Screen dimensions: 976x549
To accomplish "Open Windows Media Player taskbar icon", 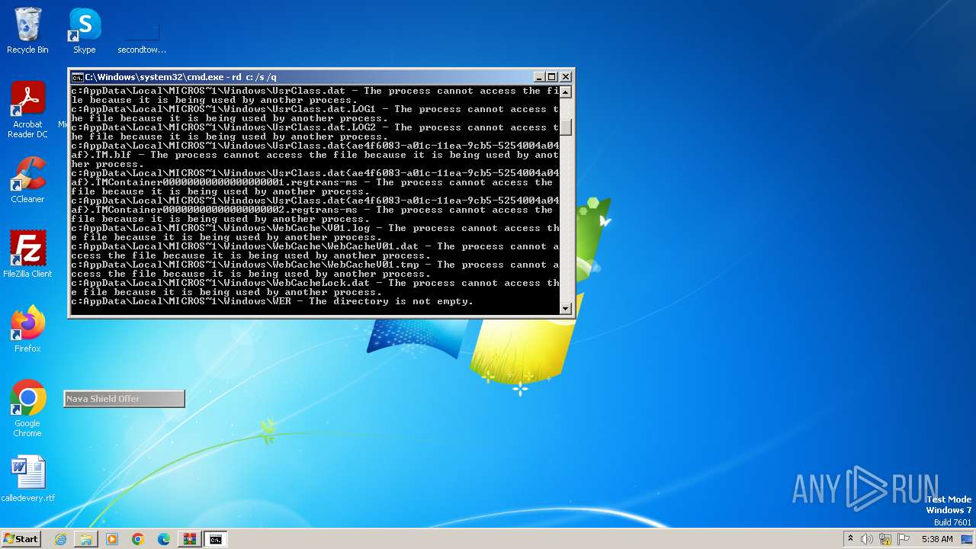I will (x=112, y=539).
